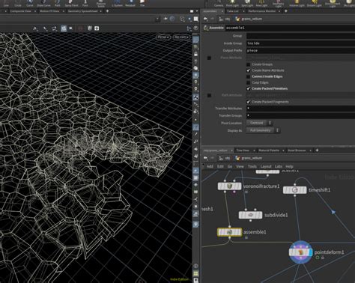Viewport: 355px width, 283px height.
Task: Click the Assemble operator icon beside the node name
Action: (x=206, y=28)
